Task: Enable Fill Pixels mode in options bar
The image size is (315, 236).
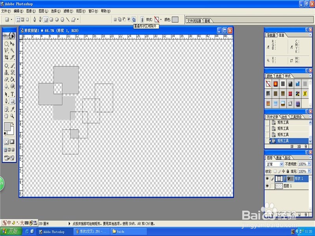Action: 27,19
